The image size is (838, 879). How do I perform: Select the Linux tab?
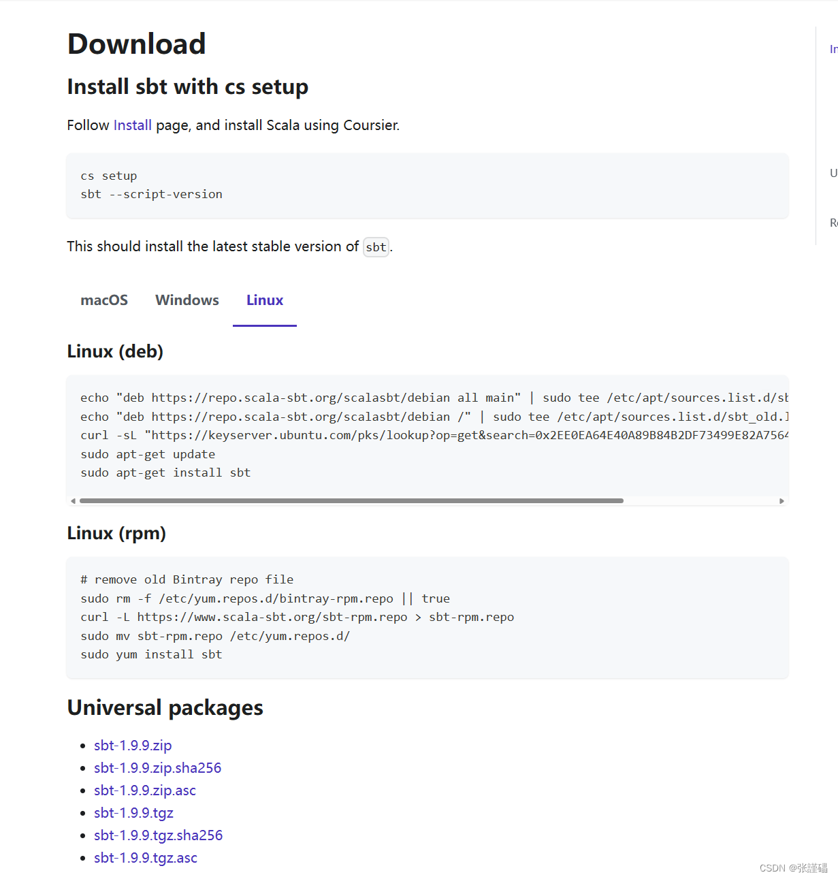(x=265, y=300)
